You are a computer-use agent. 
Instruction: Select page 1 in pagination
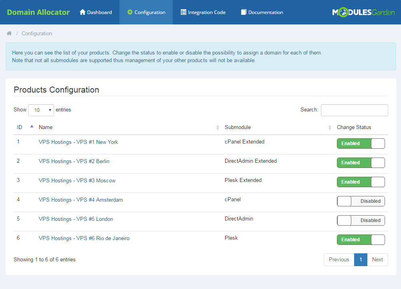pyautogui.click(x=361, y=259)
